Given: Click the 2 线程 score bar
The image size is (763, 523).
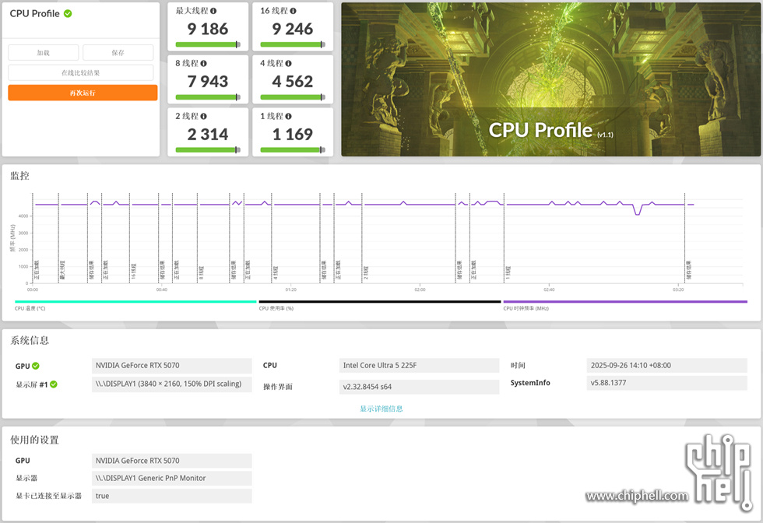Looking at the screenshot, I should click(x=208, y=150).
